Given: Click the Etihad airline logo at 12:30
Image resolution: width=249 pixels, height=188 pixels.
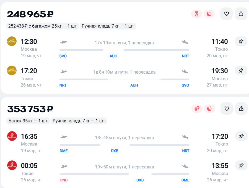Looking at the screenshot, I should pyautogui.click(x=12, y=41).
